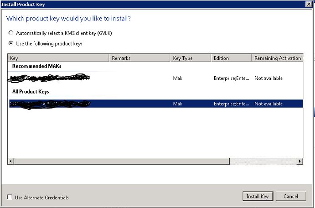
Task: Select the highlighted key under All Product Keys
Action: pyautogui.click(x=49, y=104)
